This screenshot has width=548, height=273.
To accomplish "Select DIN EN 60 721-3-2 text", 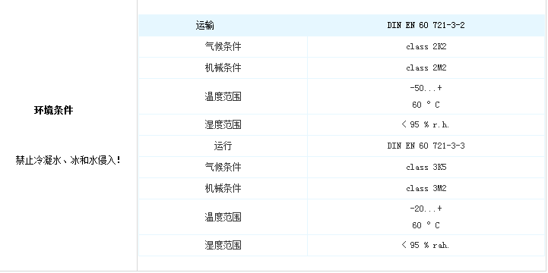I will point(426,25).
